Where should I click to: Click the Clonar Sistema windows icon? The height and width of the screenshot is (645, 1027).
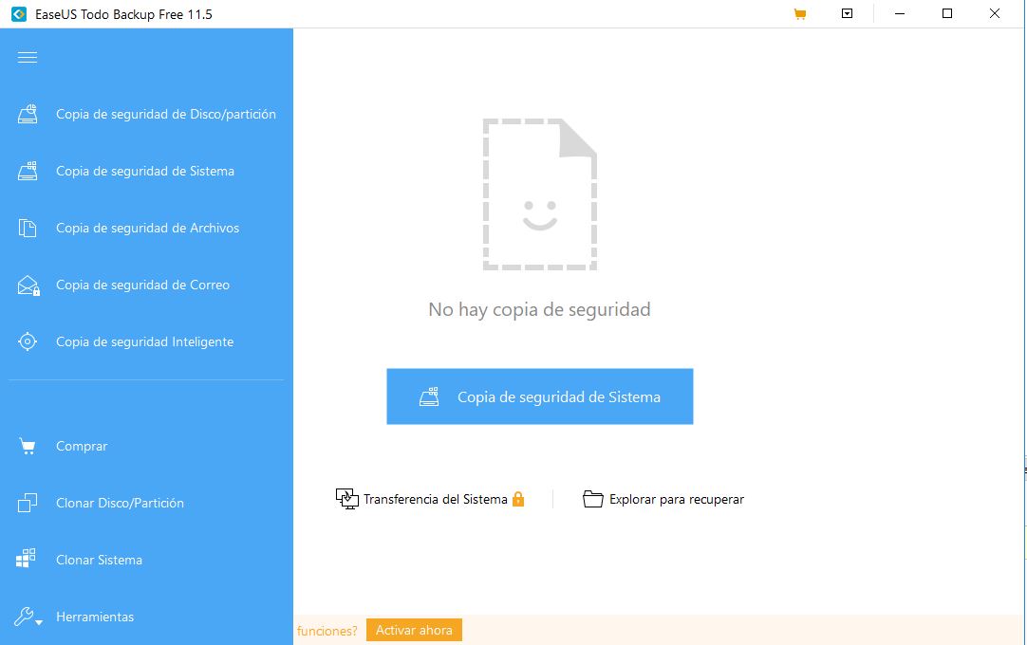coord(27,560)
